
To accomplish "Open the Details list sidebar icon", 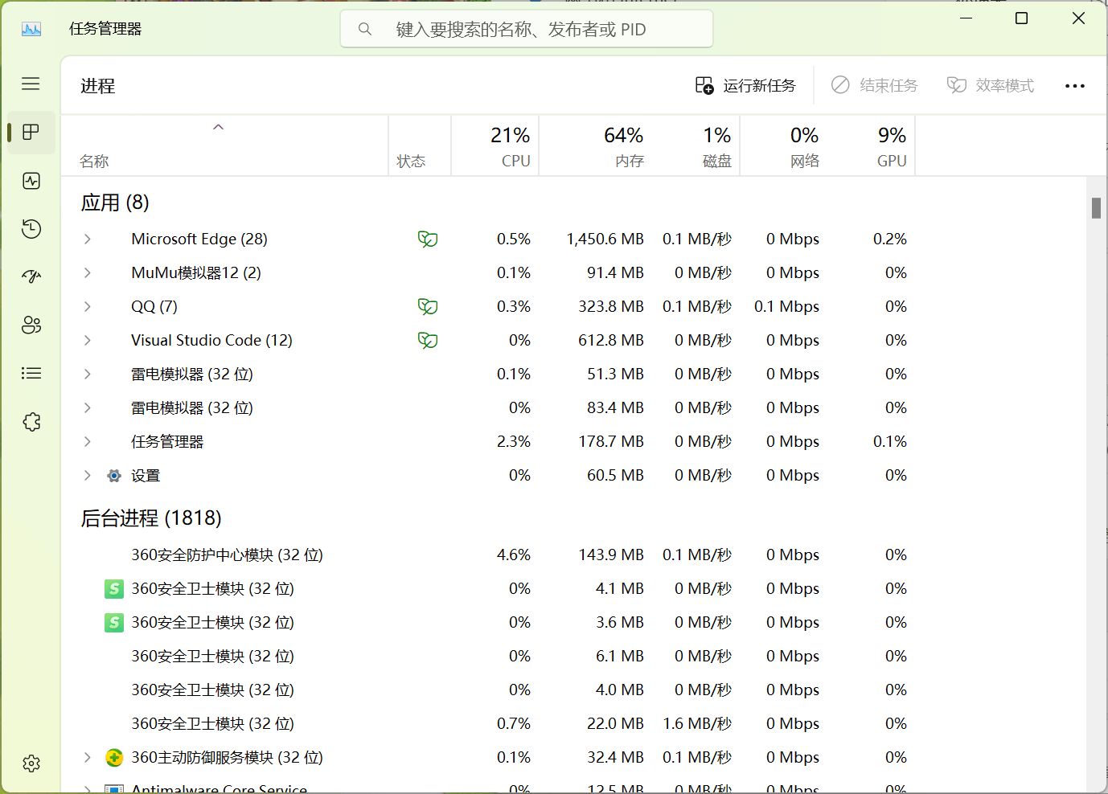I will pyautogui.click(x=31, y=373).
